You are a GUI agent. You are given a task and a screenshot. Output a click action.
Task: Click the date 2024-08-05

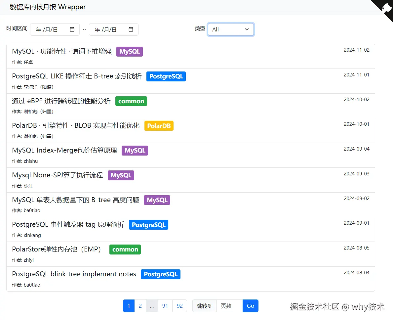click(356, 248)
